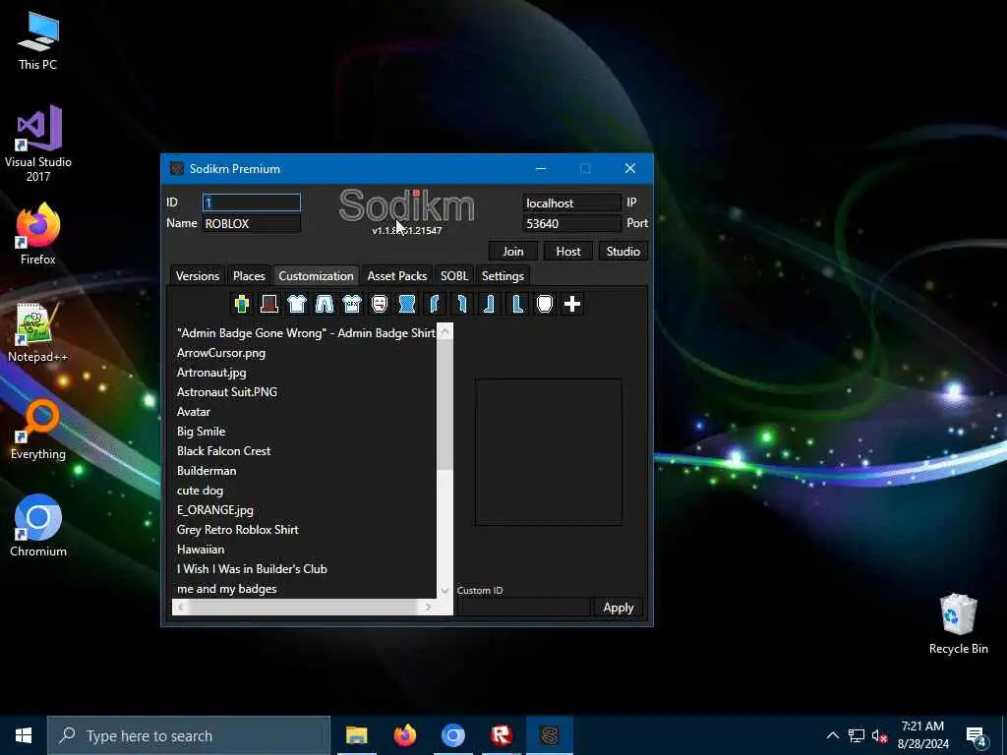Click the IP field showing localhost
This screenshot has height=755, width=1007.
571,203
